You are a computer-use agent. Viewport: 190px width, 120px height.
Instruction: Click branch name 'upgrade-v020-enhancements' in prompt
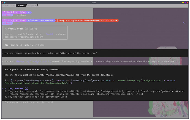click(86, 20)
